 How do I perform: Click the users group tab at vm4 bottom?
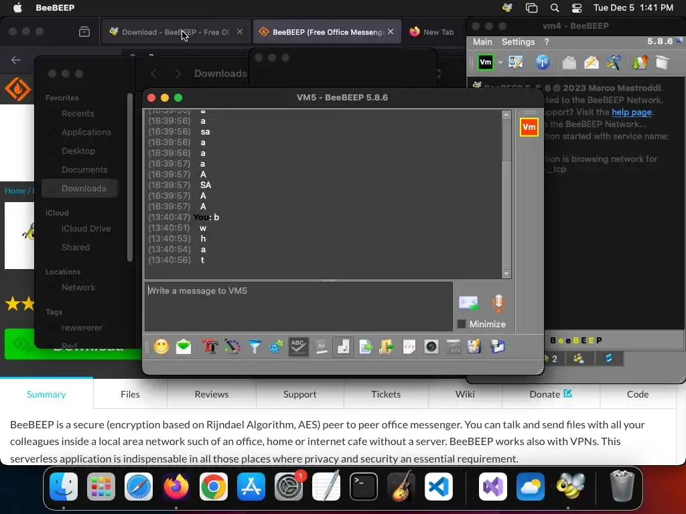[x=579, y=359]
